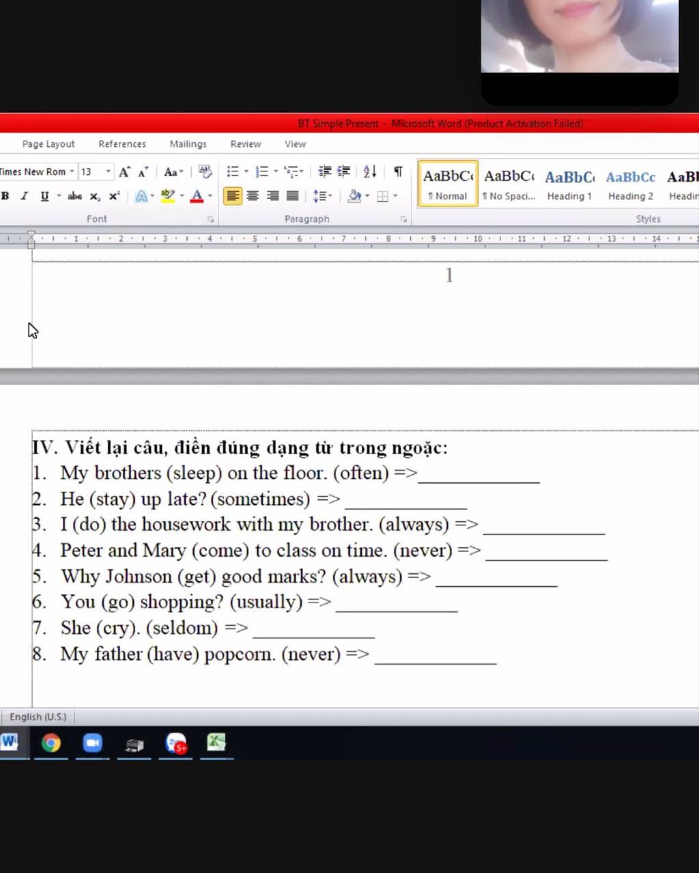Expand numbering library dropdown arrow

point(276,172)
